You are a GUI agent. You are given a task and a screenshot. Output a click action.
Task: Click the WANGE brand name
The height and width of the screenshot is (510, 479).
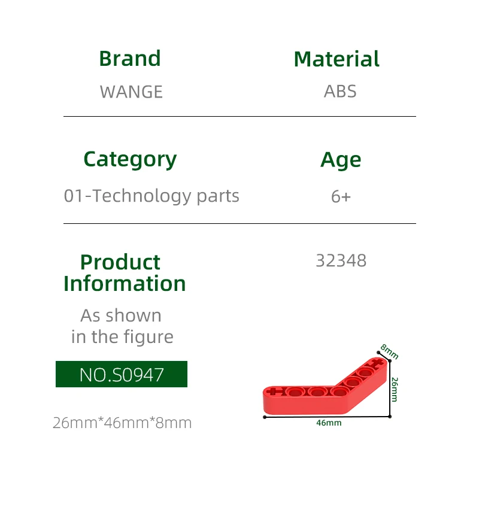point(131,92)
